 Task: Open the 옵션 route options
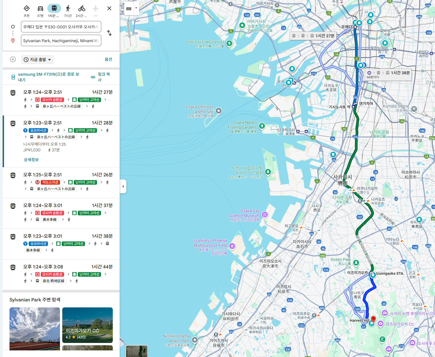108,59
